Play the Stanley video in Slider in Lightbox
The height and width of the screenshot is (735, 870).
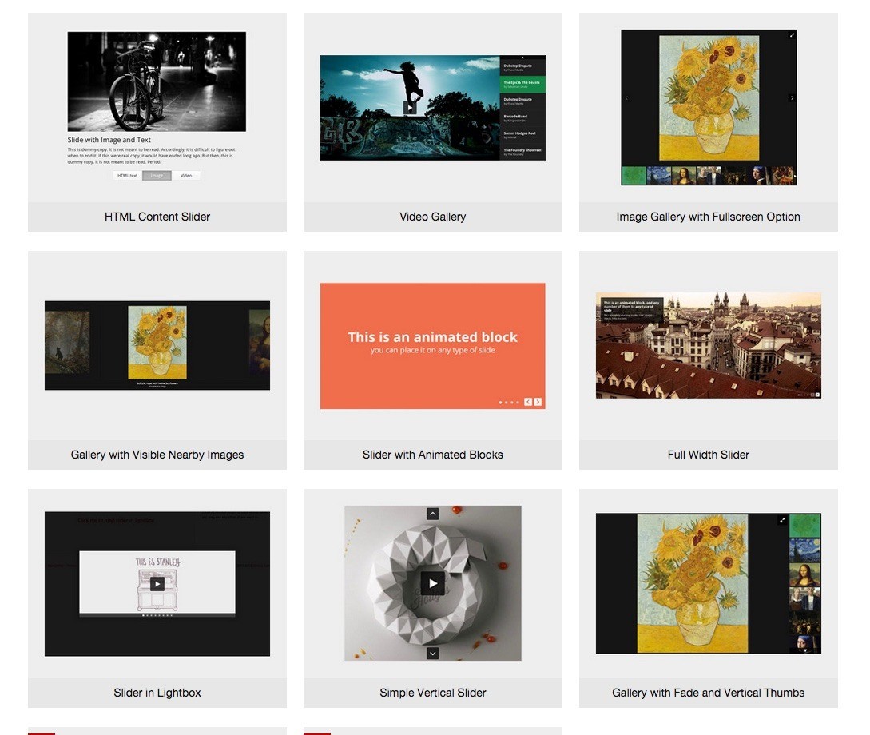point(157,583)
